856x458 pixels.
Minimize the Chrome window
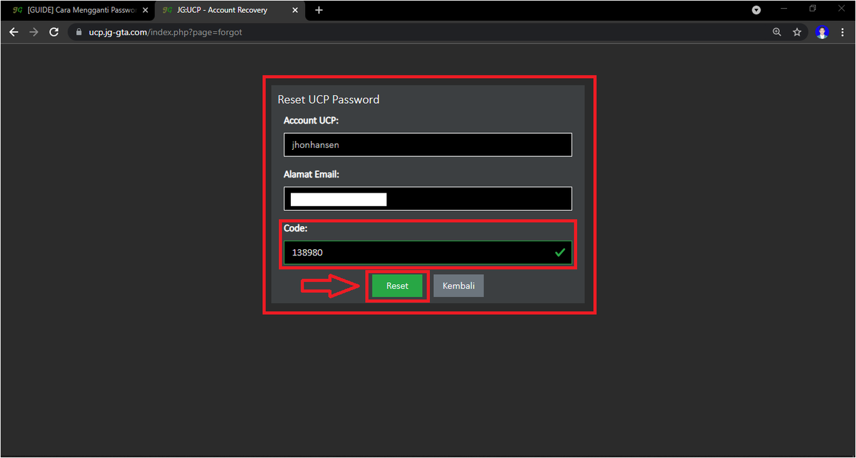pyautogui.click(x=784, y=9)
